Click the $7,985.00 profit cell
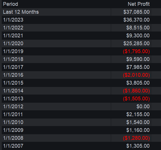This screenshot has height=150, width=161. coord(138,67)
